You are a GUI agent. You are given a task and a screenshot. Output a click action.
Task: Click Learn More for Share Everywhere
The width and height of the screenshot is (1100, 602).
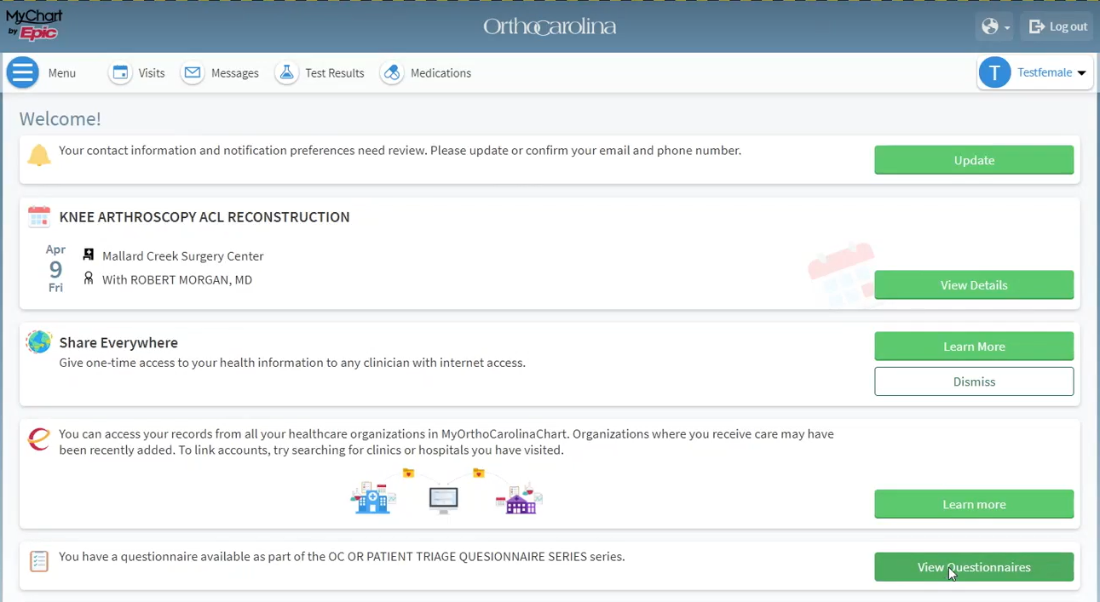coord(974,346)
